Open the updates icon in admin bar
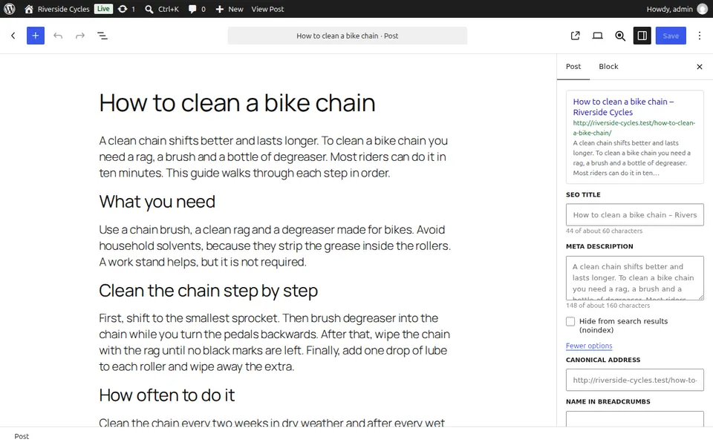The width and height of the screenshot is (713, 445). click(x=126, y=9)
